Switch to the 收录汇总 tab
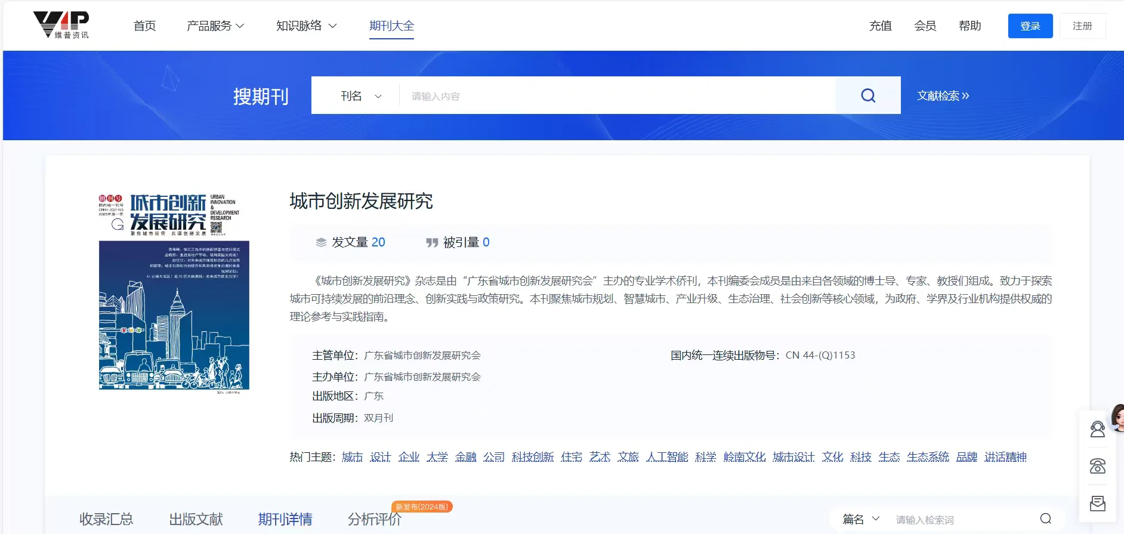The height and width of the screenshot is (534, 1124). point(106,519)
